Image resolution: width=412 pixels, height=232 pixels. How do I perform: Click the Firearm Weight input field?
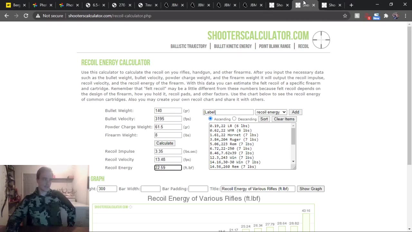(x=168, y=135)
